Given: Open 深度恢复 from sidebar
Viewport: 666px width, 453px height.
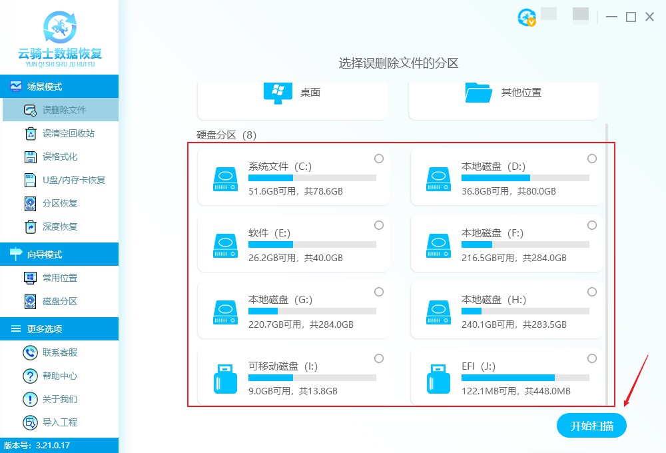Looking at the screenshot, I should coord(61,227).
